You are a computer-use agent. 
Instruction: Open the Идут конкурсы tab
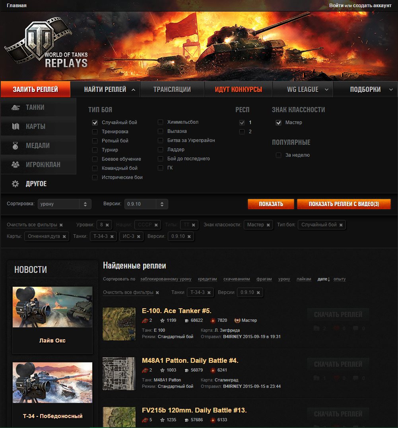pos(239,89)
